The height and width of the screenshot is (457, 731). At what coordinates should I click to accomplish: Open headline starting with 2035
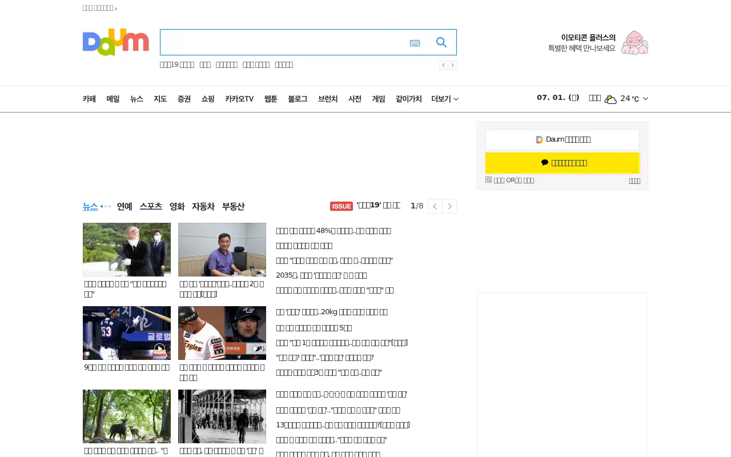point(322,275)
